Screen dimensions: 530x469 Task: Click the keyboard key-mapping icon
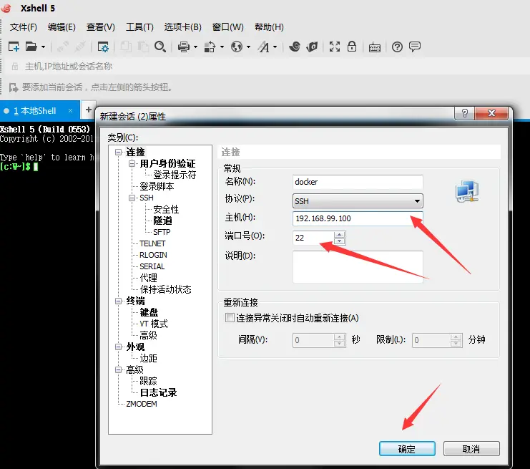[x=375, y=47]
